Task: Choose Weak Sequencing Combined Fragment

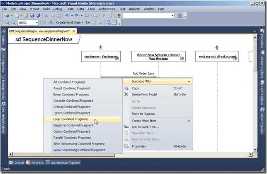Action: [x=83, y=150]
